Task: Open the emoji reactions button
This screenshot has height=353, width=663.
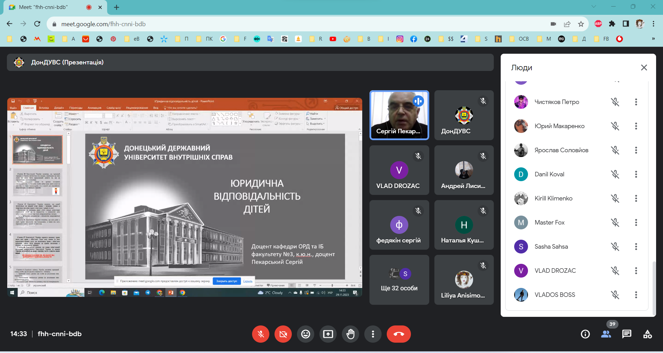Action: 306,334
